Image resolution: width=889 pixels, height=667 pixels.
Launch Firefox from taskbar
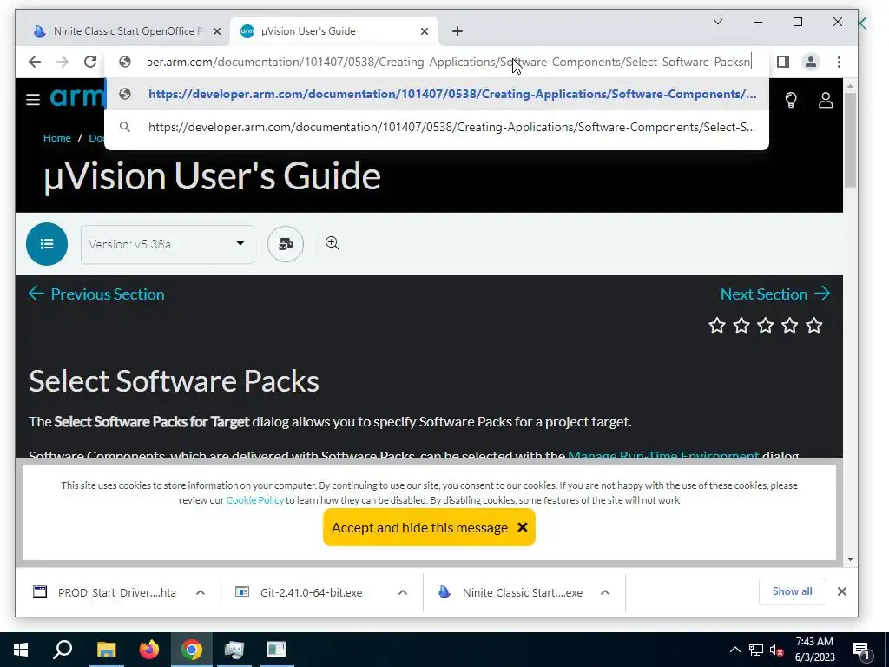[149, 650]
